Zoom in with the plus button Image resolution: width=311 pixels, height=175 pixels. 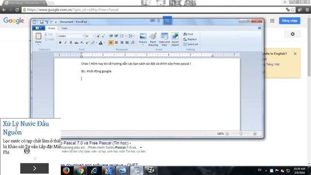click(x=255, y=134)
